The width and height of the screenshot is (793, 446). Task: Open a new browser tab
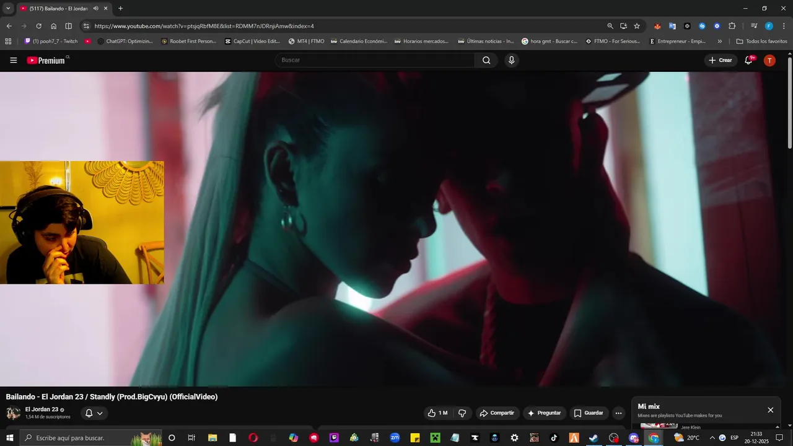pos(120,9)
